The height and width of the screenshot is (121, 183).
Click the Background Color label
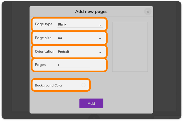[49, 85]
